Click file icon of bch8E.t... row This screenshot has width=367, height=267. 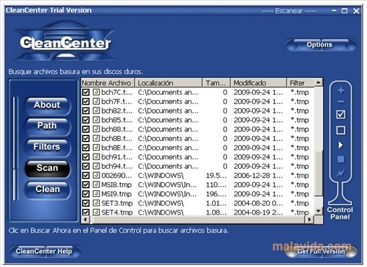tap(96, 148)
